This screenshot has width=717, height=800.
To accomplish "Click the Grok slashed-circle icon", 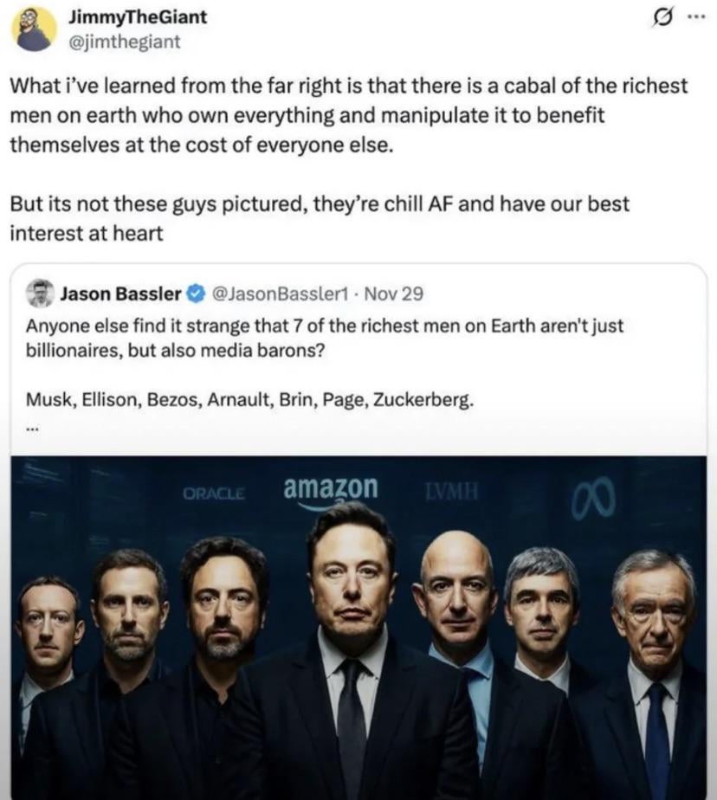I will (x=663, y=17).
